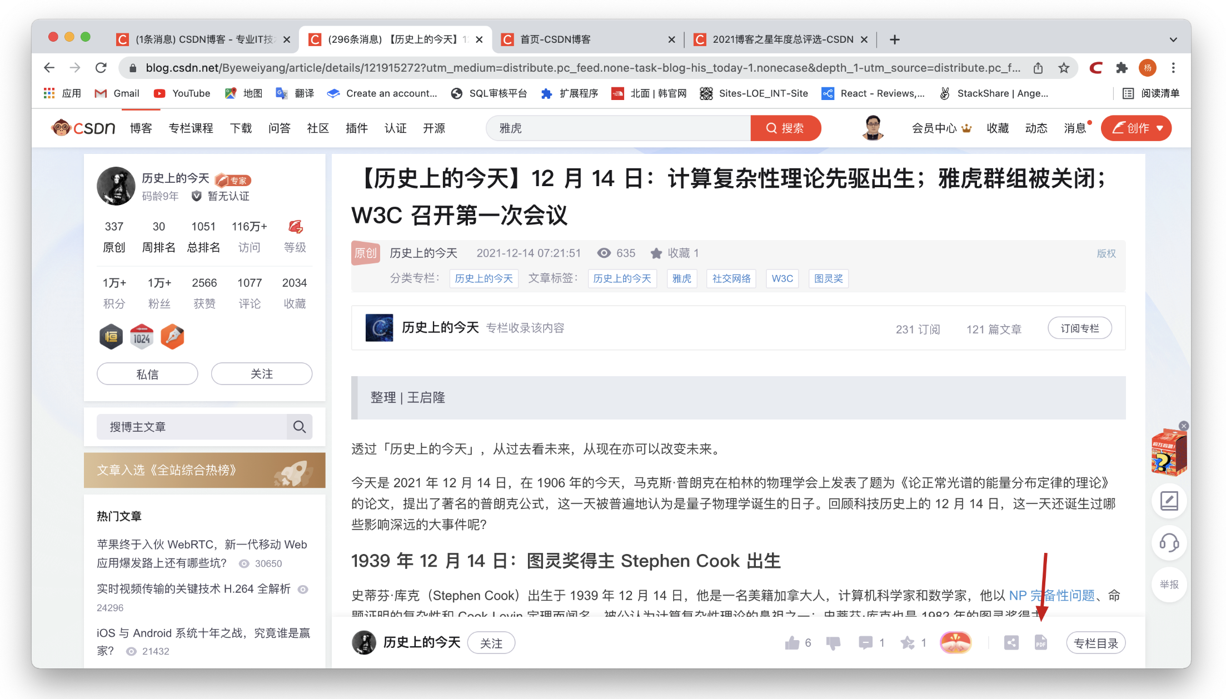Screen dimensions: 1226x699
Task: Click the 订阅专栏 subscribe button
Action: (1080, 328)
